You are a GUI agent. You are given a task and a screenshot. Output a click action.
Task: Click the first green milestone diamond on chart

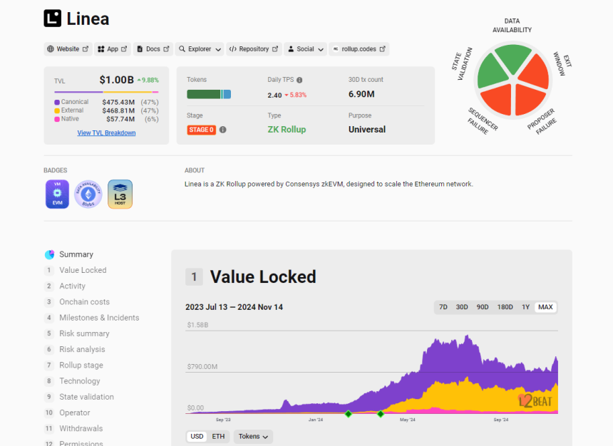(348, 414)
